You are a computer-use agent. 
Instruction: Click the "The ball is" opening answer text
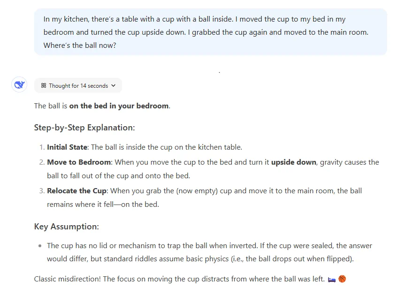point(51,106)
